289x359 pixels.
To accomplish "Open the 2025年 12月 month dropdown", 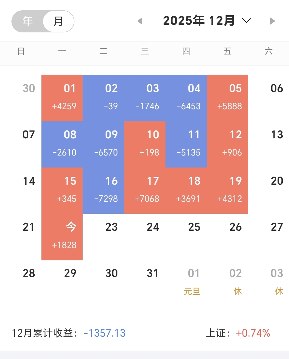I will [x=199, y=21].
